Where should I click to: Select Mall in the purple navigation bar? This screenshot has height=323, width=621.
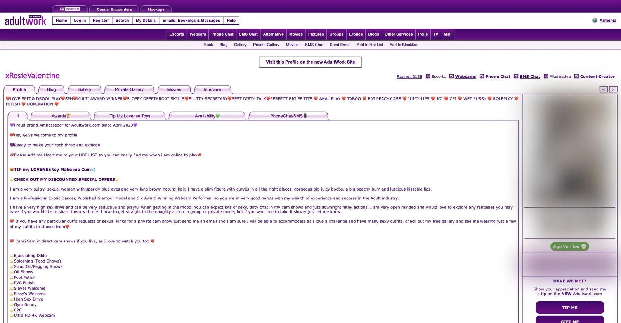coord(448,34)
